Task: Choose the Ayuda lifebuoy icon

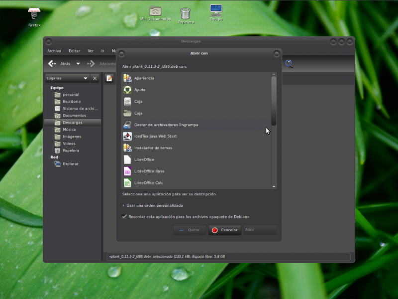Action: (x=127, y=90)
